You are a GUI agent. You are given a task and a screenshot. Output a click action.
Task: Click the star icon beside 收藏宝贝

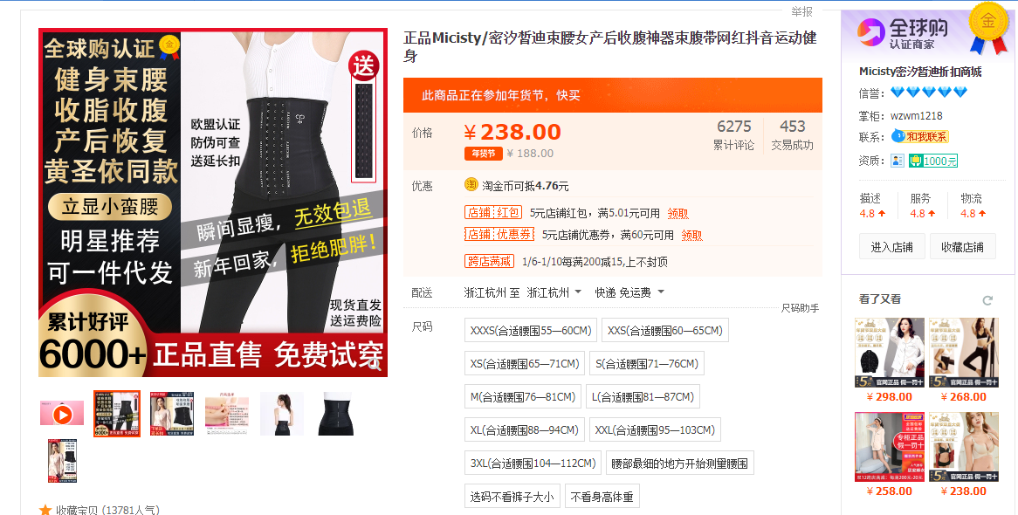click(x=45, y=510)
